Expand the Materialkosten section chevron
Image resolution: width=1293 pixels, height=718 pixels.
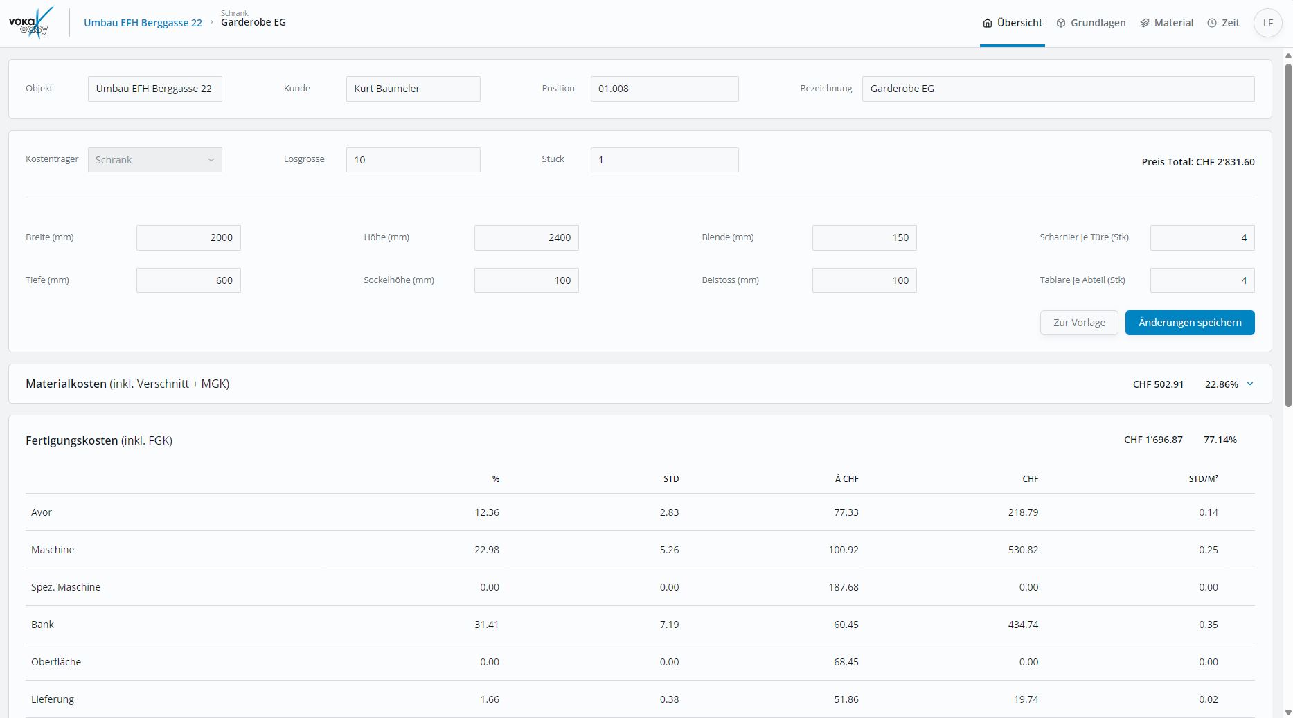tap(1250, 384)
